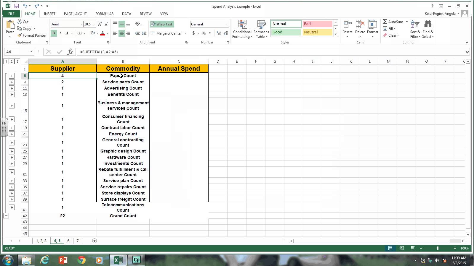
Task: Toggle Wrap Text on the cell
Action: [162, 24]
